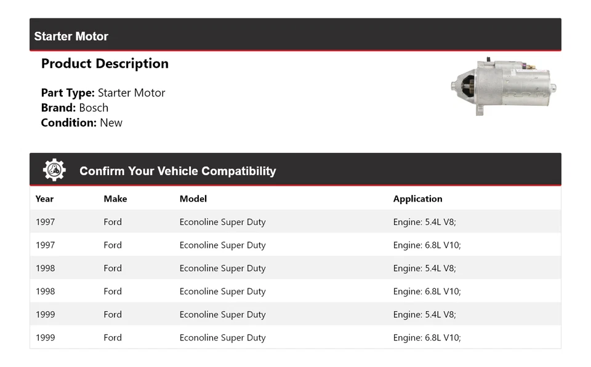
Task: Click the gear icon in compatibility header
Action: click(x=54, y=170)
